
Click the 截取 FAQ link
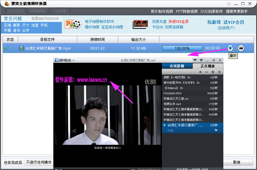pos(17,25)
